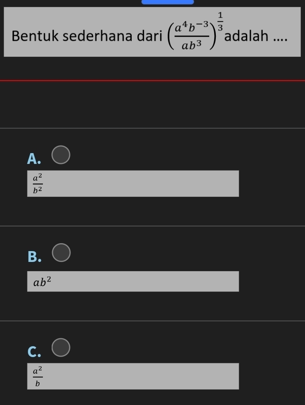Select radio button for option A
Screen dimensions: 305x405
point(61,155)
